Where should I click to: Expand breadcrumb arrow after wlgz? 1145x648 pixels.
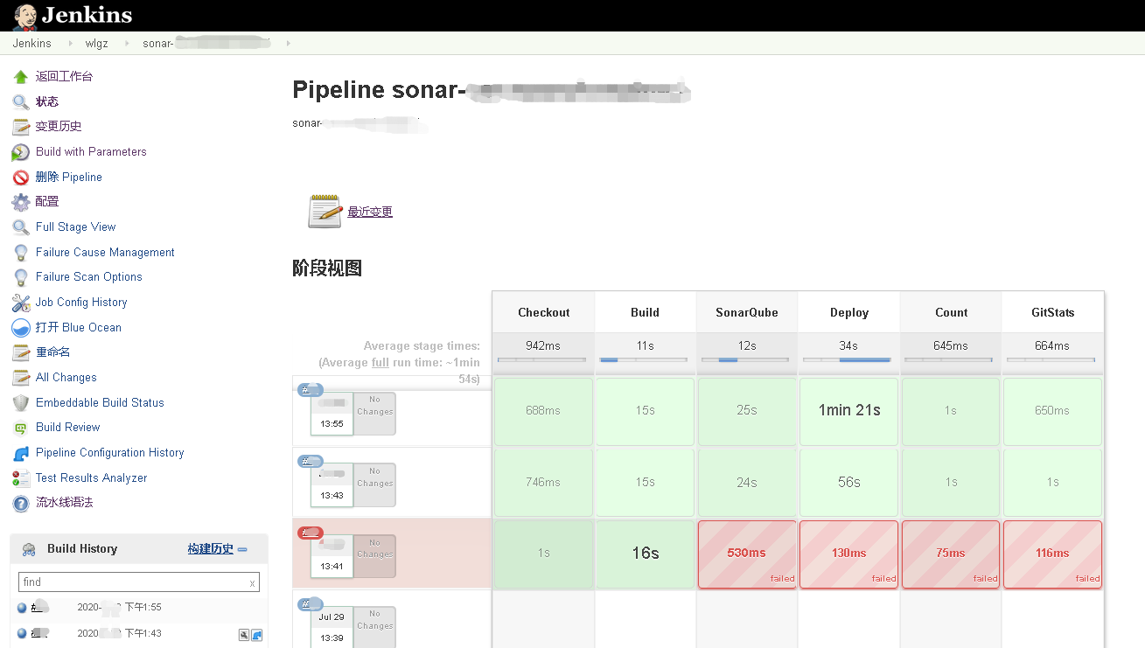coord(125,43)
